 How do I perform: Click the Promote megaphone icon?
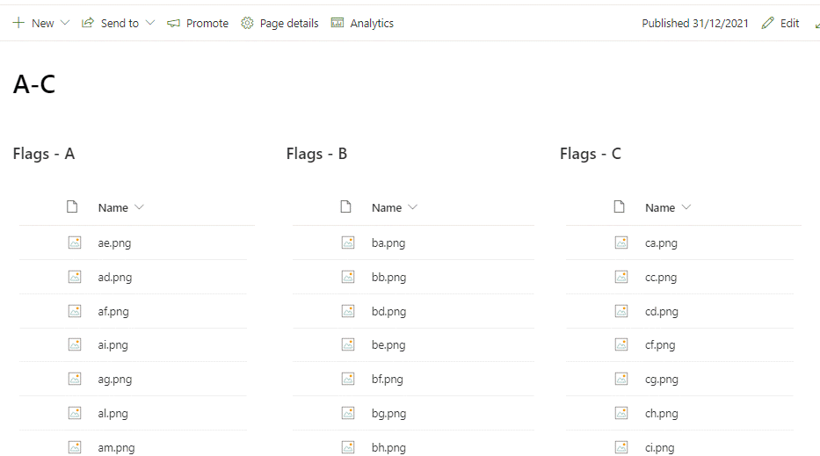(x=173, y=23)
